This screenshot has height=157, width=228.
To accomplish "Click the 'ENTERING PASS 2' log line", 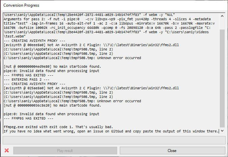I will tap(27, 80).
